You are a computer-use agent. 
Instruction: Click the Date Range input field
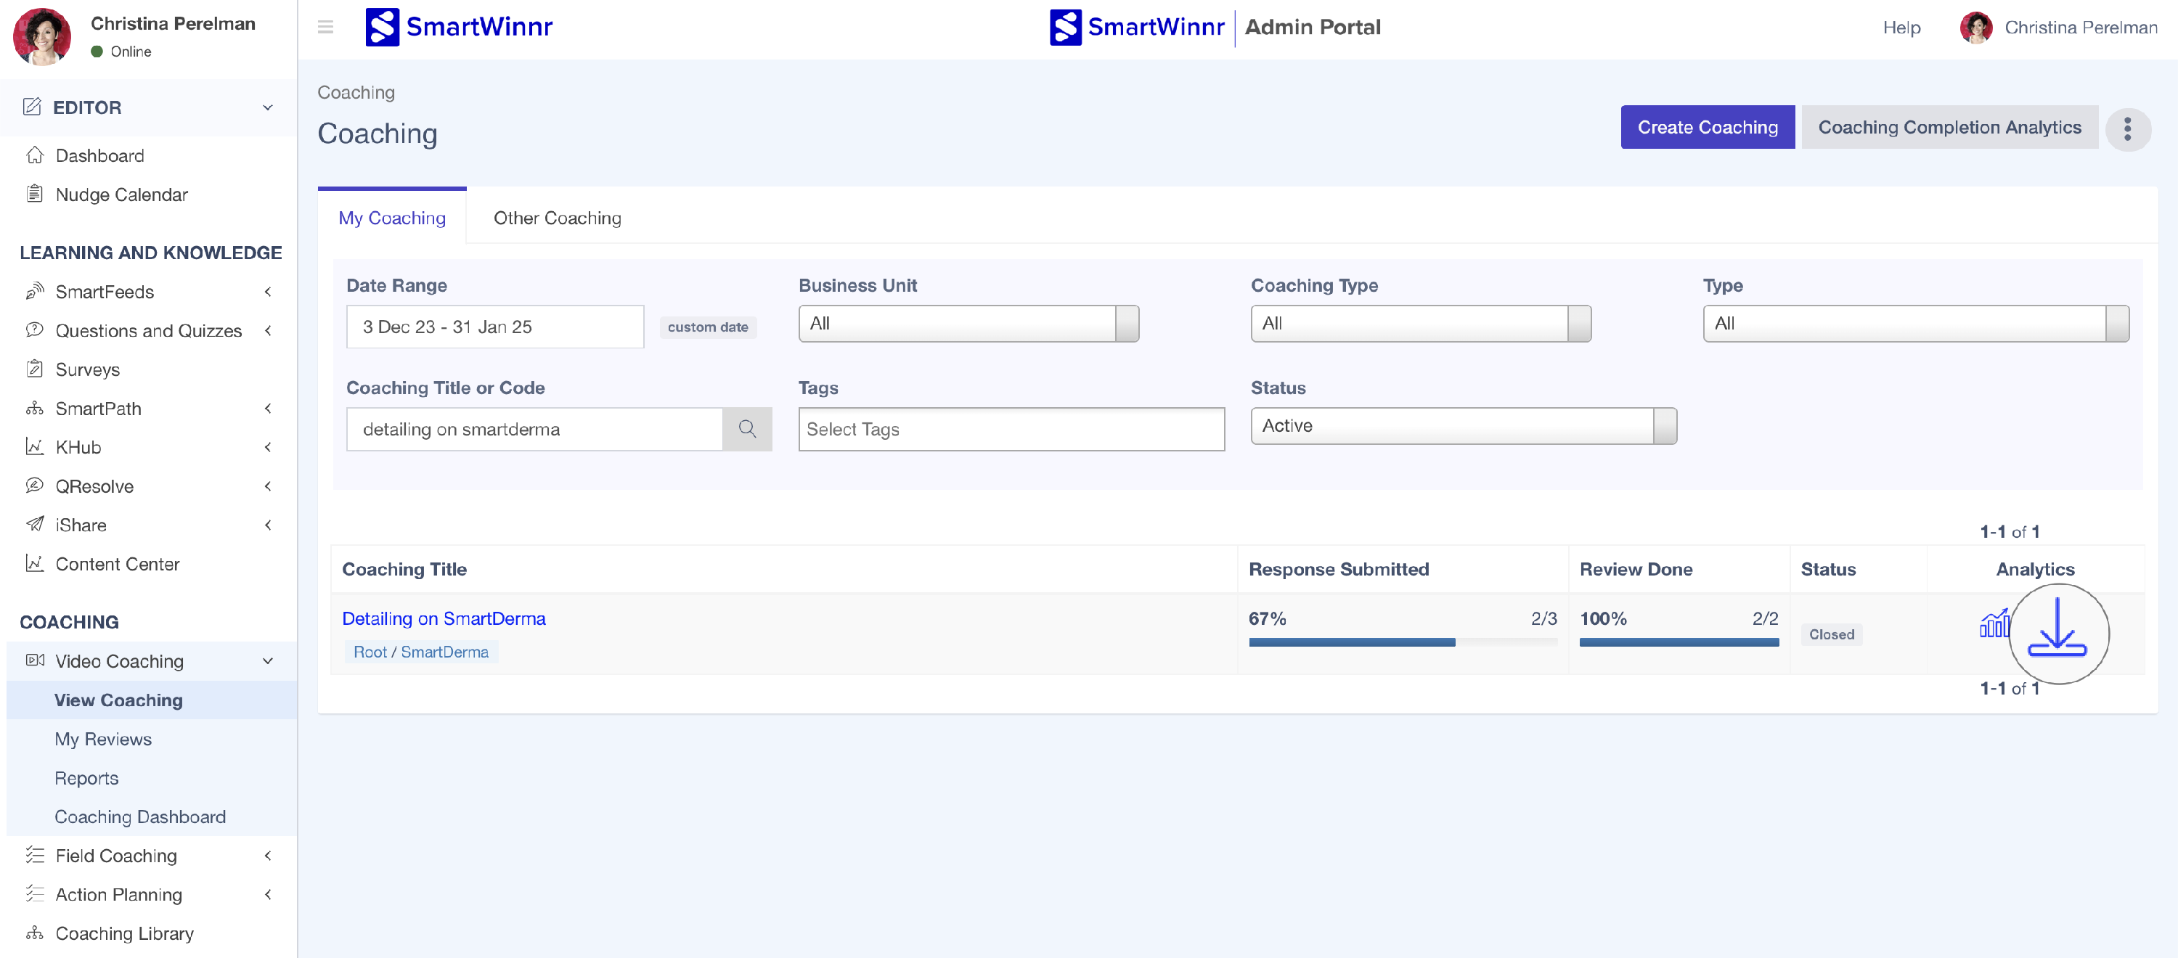(494, 327)
